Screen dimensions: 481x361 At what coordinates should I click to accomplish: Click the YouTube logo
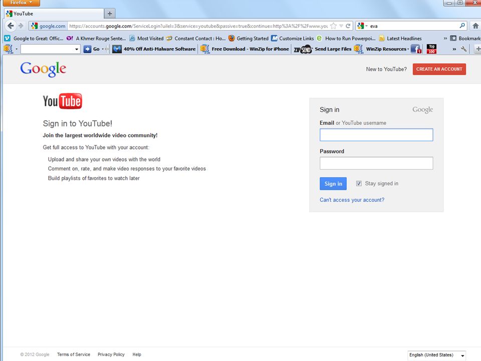[x=63, y=101]
